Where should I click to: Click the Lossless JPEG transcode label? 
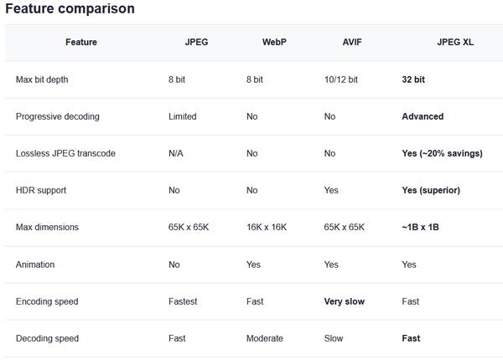pos(65,153)
